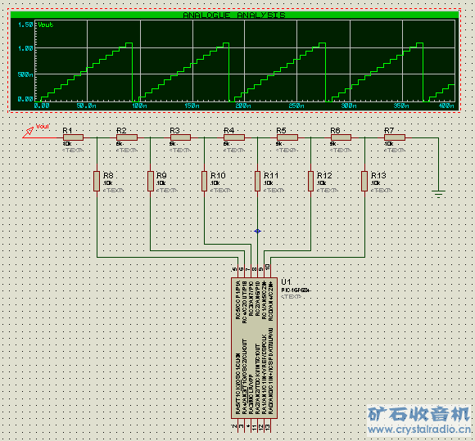
Task: Click the 250n x-axis label
Action: click(296, 106)
